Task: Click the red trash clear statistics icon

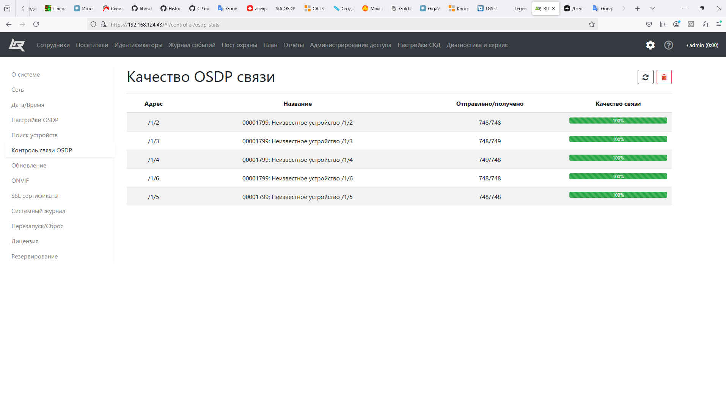Action: click(664, 77)
